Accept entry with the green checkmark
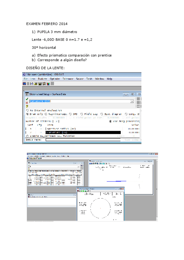Viewport: 184px width, 260px height. (27, 99)
